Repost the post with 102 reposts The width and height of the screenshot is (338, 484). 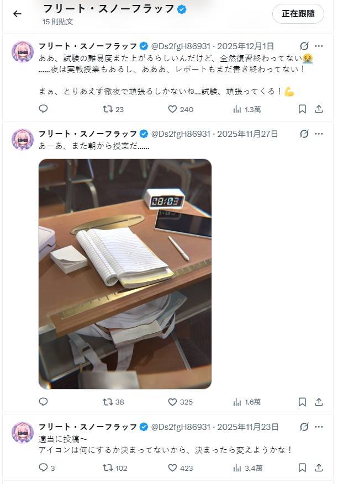115,468
